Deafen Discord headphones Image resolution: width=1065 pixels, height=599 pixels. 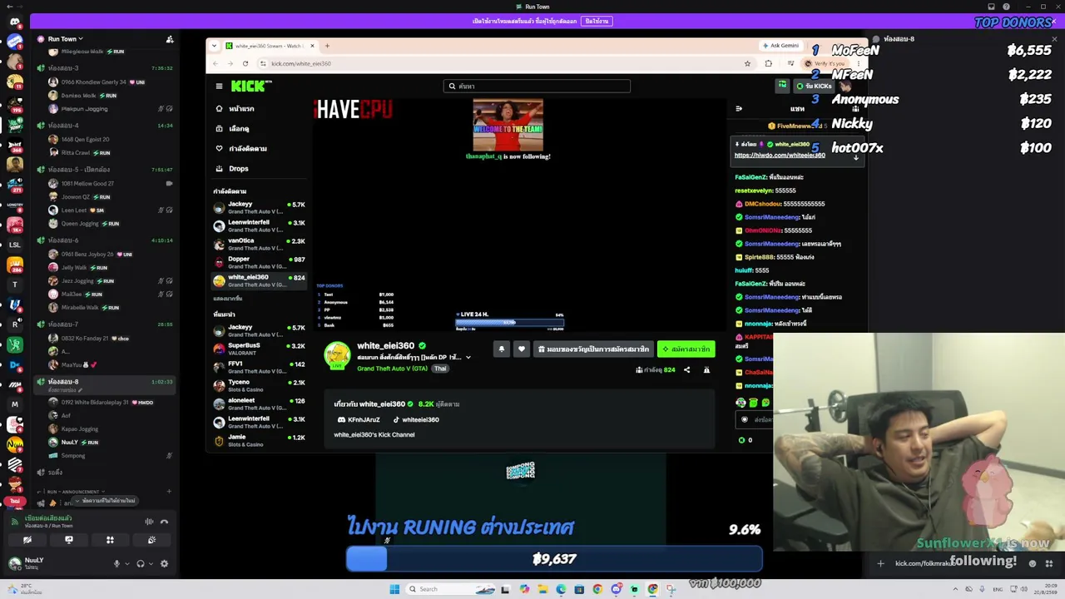tap(140, 564)
